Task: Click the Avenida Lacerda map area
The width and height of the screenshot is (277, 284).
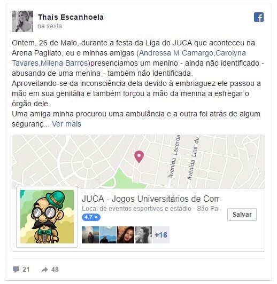Action: (x=174, y=157)
